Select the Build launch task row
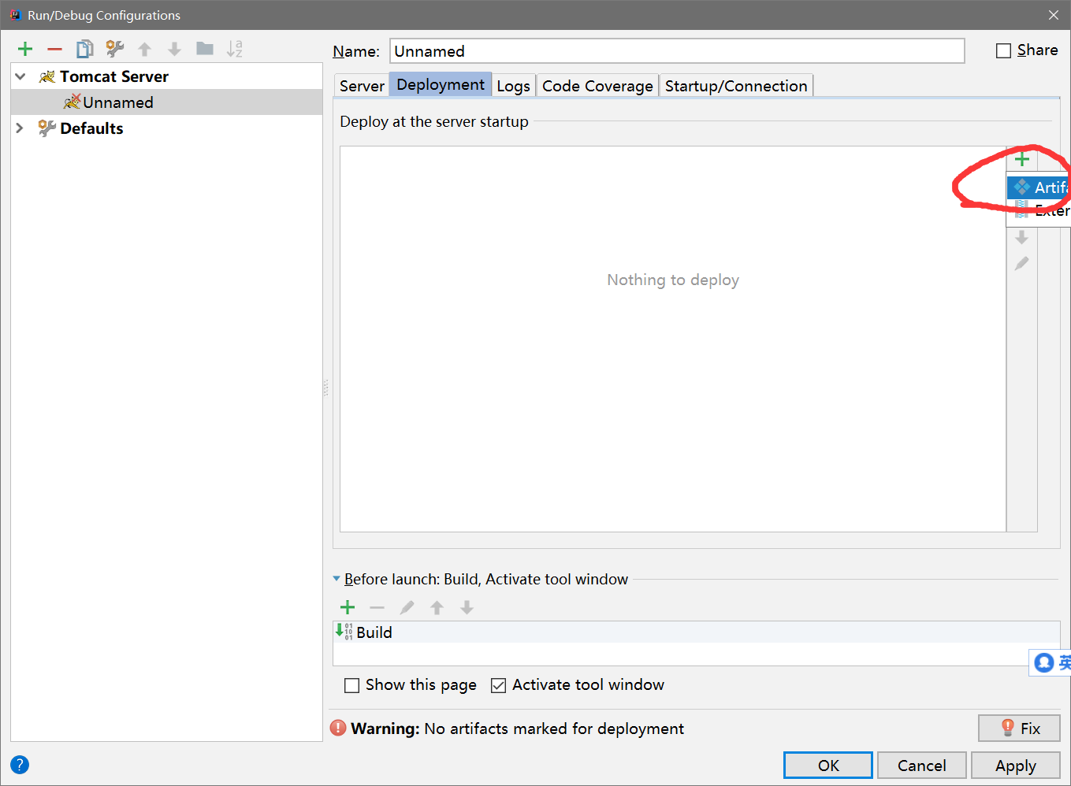1071x786 pixels. click(696, 632)
